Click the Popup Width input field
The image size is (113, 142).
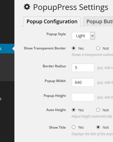(x=83, y=82)
